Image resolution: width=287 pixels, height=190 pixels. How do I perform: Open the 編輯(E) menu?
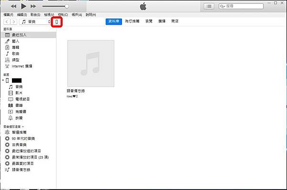[22, 15]
